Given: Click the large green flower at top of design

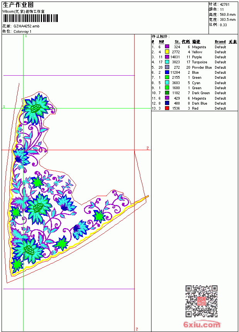Looking at the screenshot, I should tap(35, 108).
